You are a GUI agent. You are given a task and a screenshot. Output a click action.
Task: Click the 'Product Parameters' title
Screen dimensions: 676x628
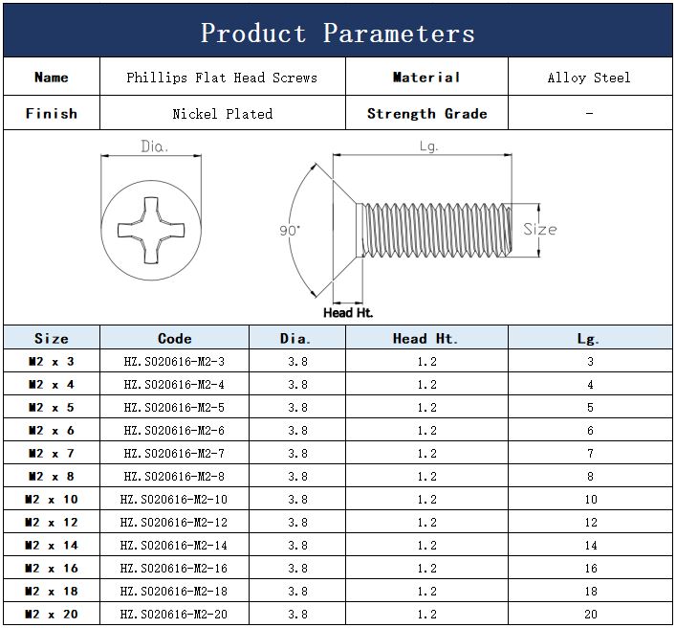coord(338,34)
